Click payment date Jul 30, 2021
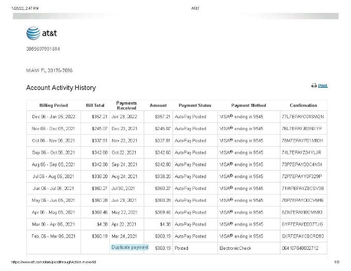The width and height of the screenshot is (351, 271). click(123, 188)
